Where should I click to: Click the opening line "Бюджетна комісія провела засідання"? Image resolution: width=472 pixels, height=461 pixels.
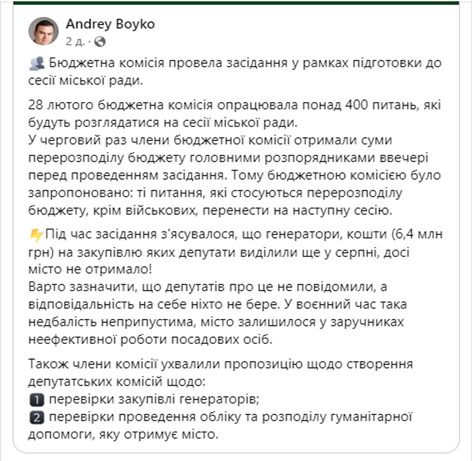tap(151, 64)
